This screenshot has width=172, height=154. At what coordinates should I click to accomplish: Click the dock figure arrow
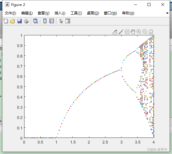point(167,13)
